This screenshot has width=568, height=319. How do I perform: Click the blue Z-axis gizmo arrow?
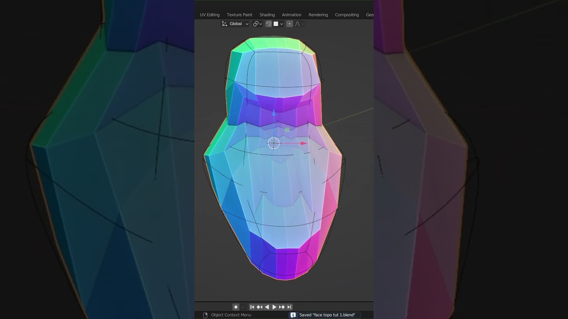pos(274,113)
